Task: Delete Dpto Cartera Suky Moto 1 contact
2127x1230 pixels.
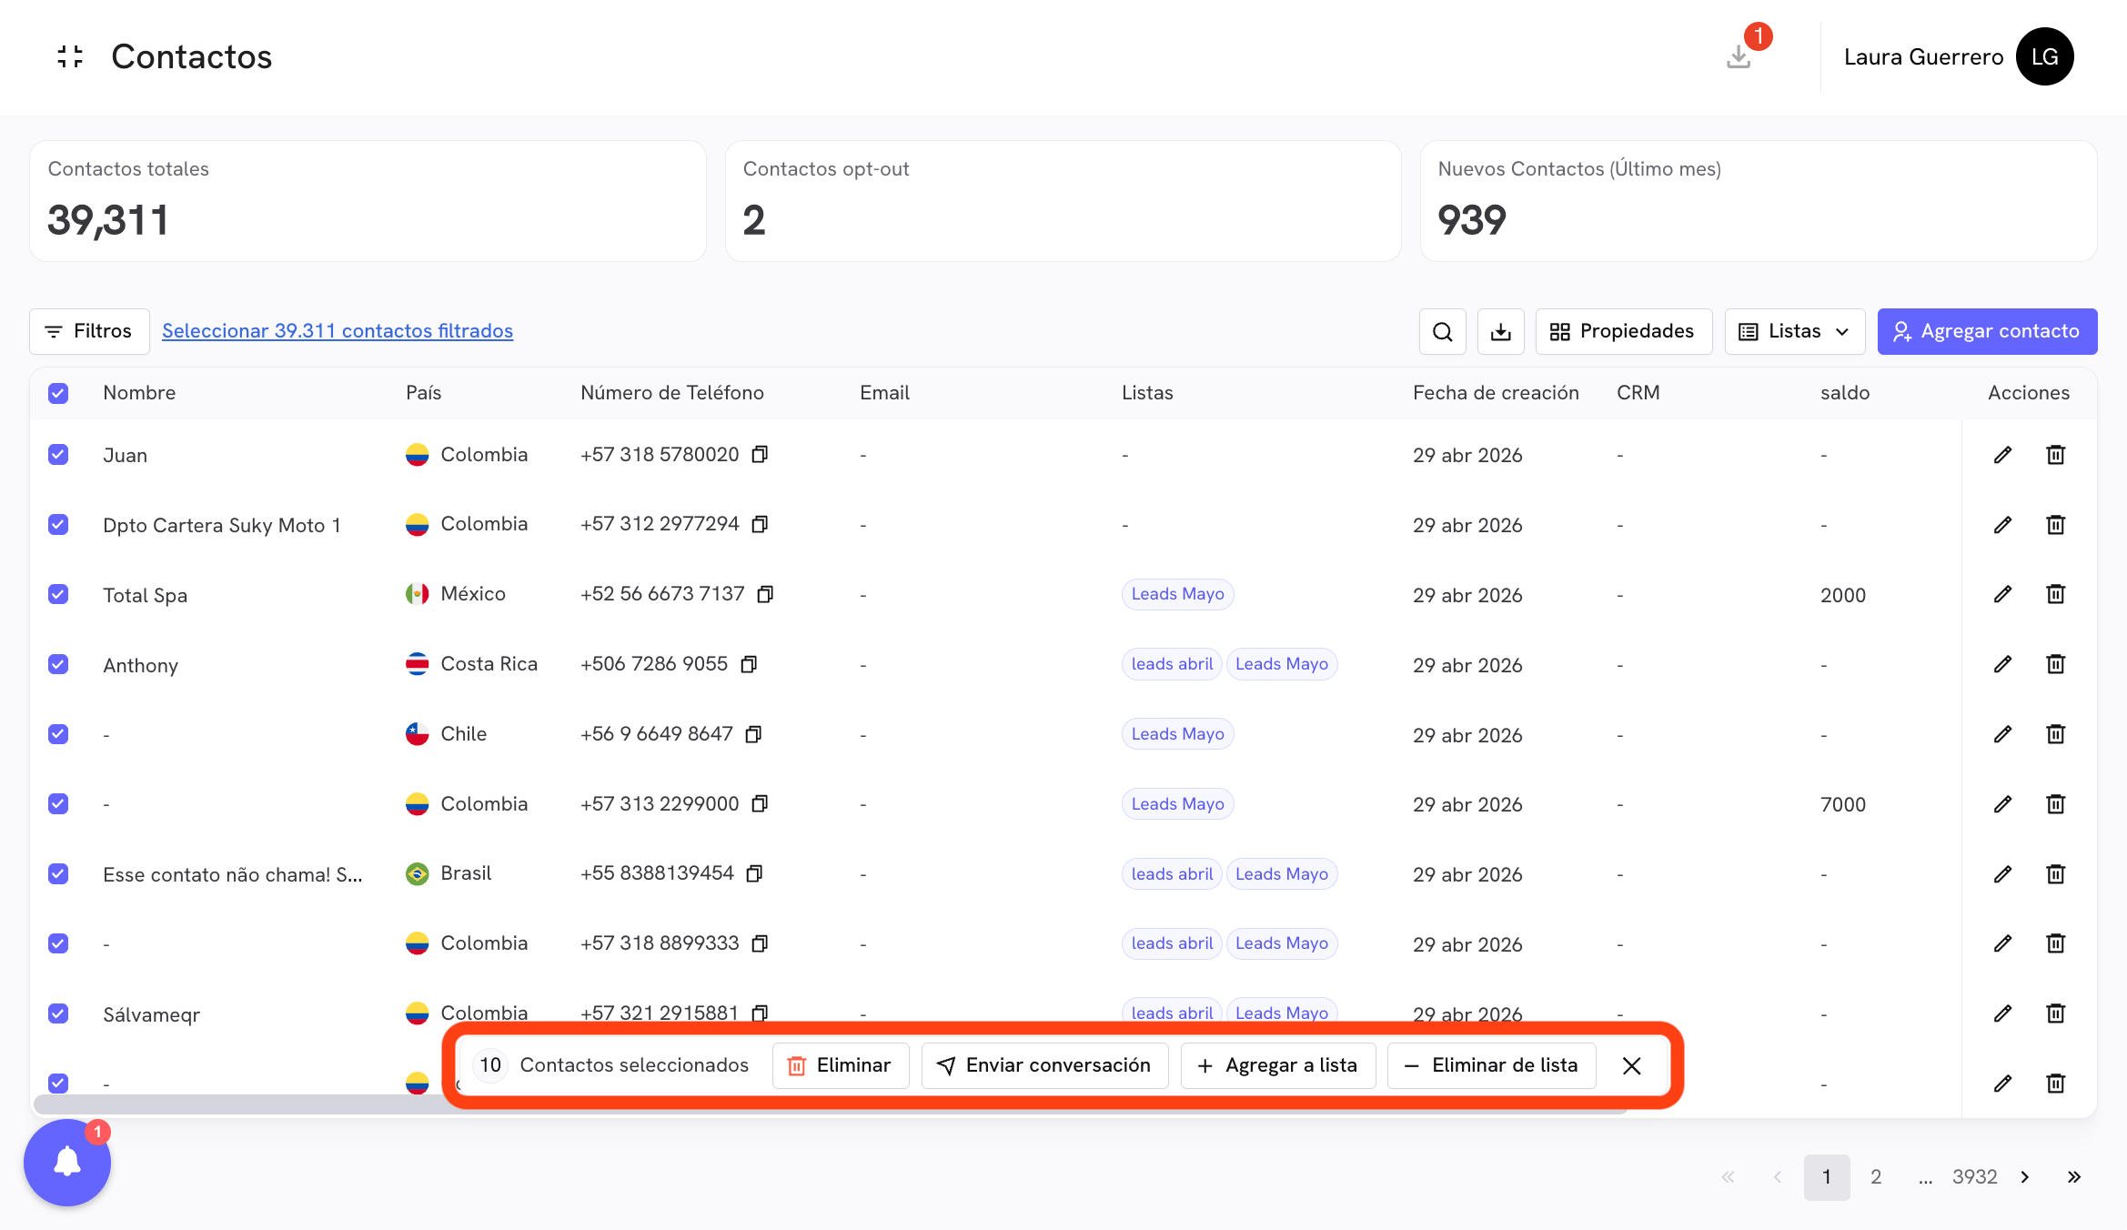Action: click(x=2055, y=525)
